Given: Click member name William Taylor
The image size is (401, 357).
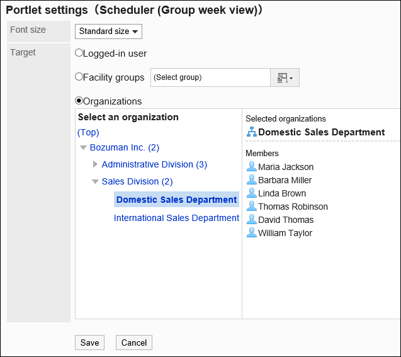Looking at the screenshot, I should tap(285, 234).
